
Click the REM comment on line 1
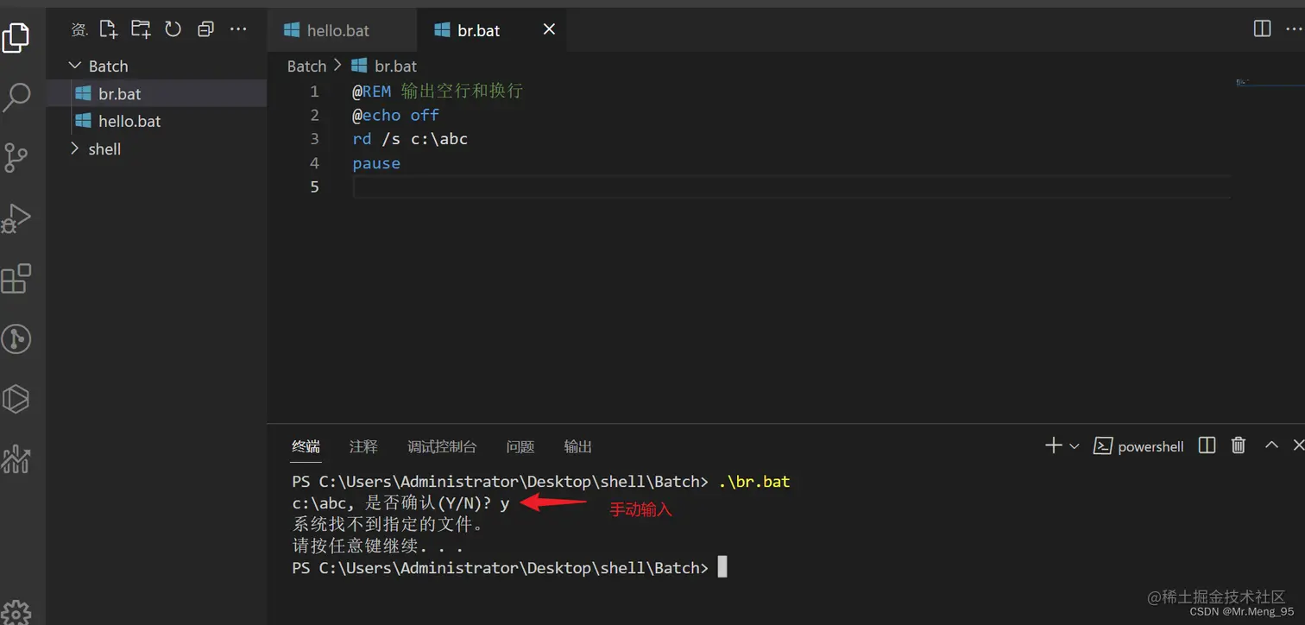pyautogui.click(x=438, y=91)
